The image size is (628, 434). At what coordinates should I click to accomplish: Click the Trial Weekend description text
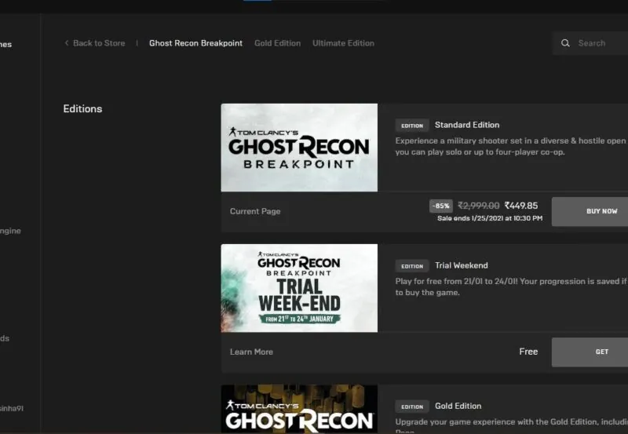(x=511, y=287)
